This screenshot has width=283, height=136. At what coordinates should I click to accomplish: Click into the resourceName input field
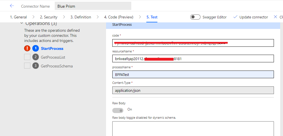193,59
